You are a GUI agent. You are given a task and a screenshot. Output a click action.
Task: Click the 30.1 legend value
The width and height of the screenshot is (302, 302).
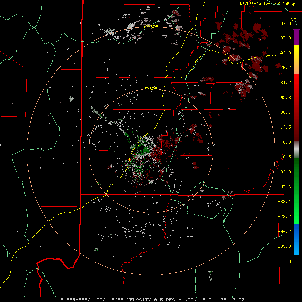286,112
